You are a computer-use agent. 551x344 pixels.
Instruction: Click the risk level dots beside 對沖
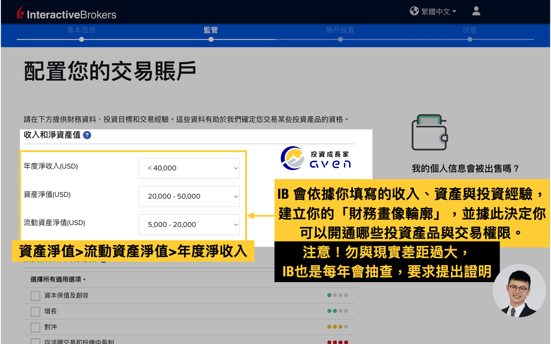tap(337, 327)
